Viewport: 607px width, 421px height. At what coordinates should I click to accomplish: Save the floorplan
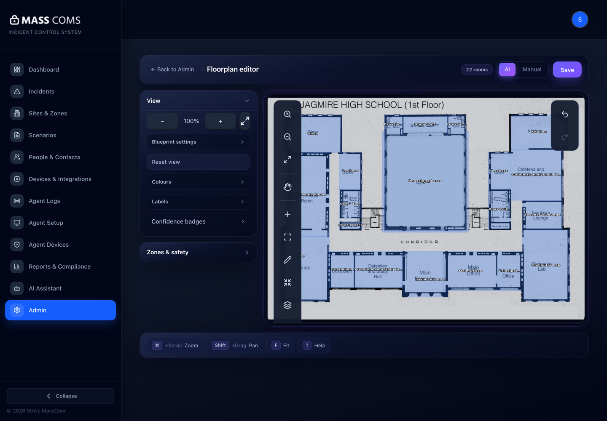567,70
